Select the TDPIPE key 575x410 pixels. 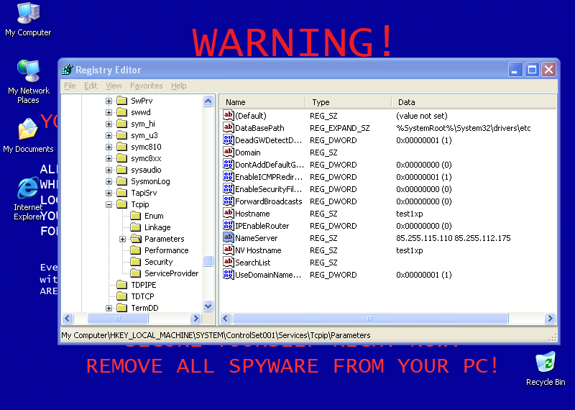143,285
